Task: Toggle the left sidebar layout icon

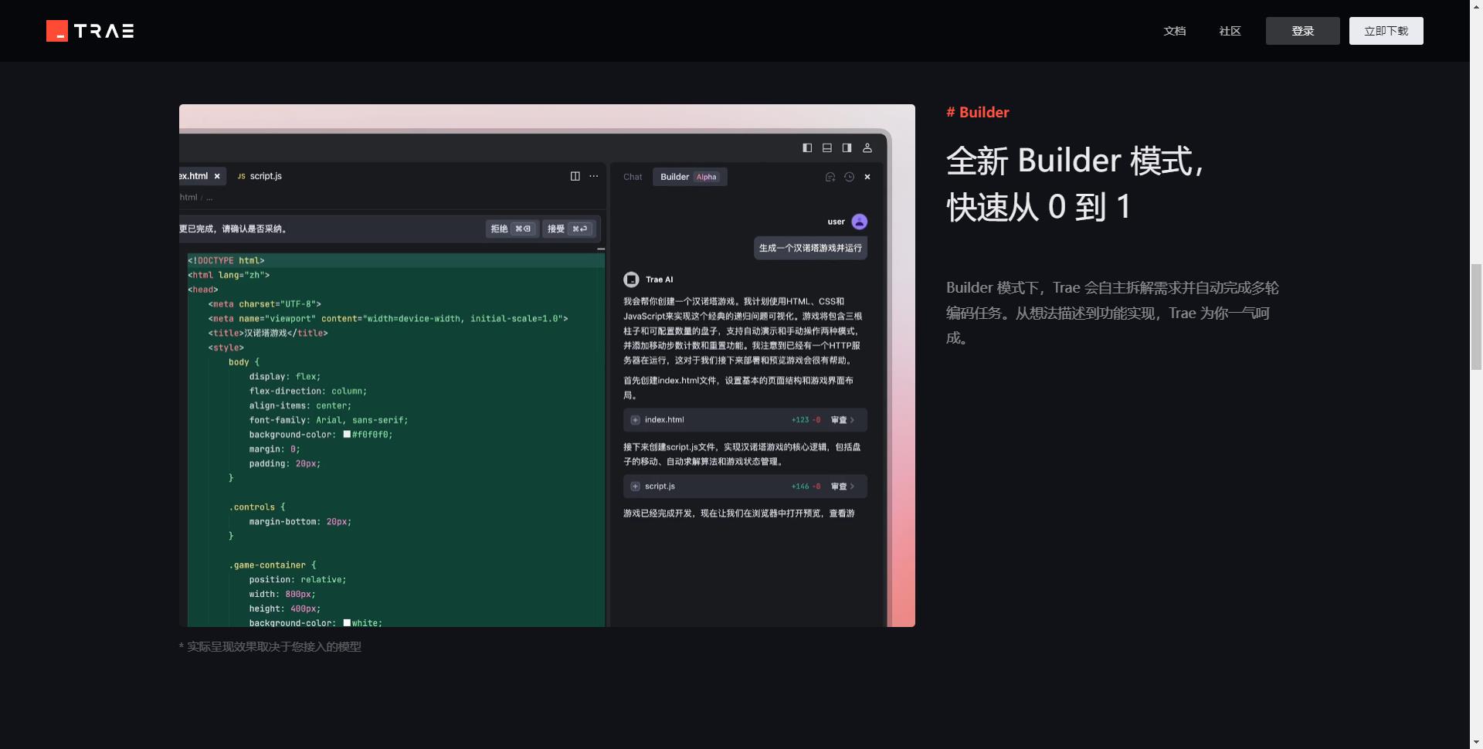Action: point(807,147)
